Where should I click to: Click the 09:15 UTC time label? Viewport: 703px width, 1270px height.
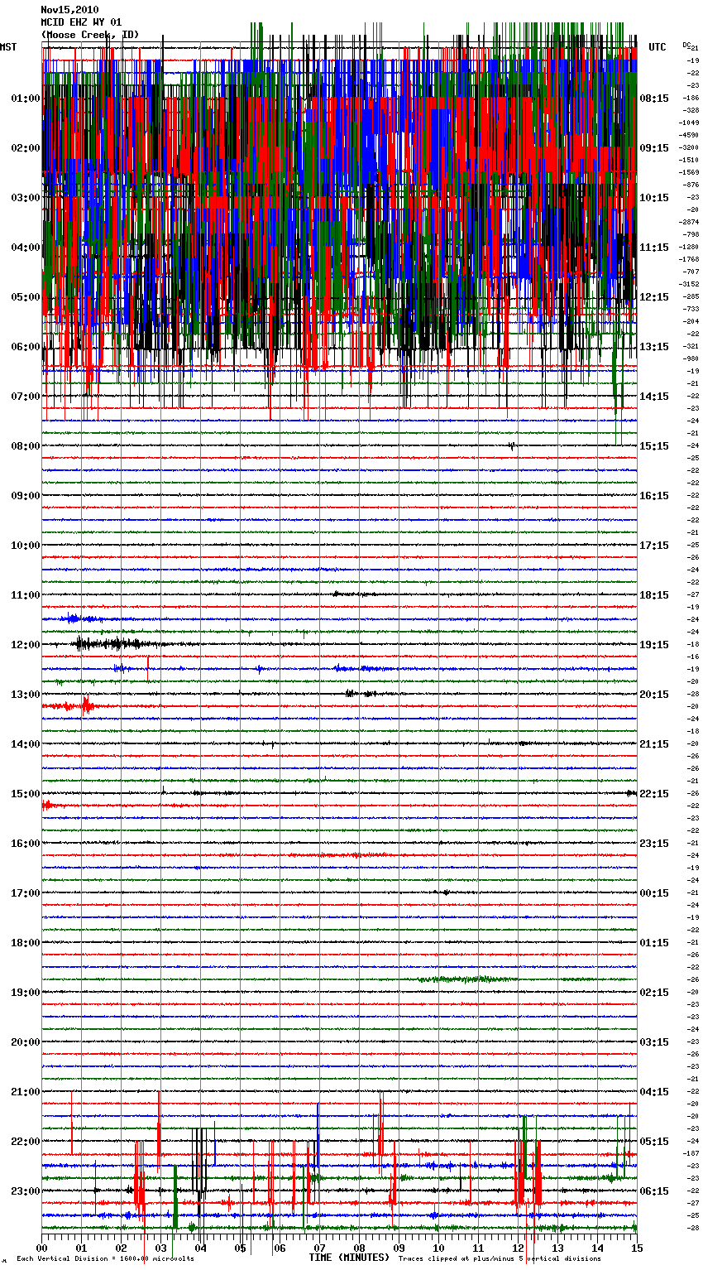click(654, 148)
